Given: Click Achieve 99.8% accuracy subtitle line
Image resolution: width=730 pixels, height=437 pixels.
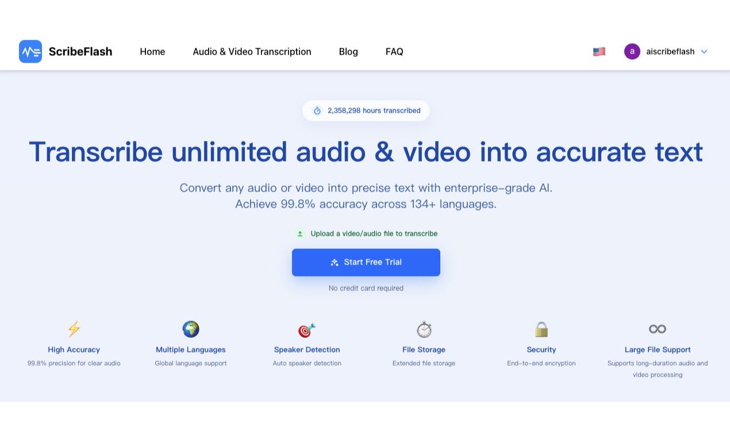Looking at the screenshot, I should [x=366, y=204].
